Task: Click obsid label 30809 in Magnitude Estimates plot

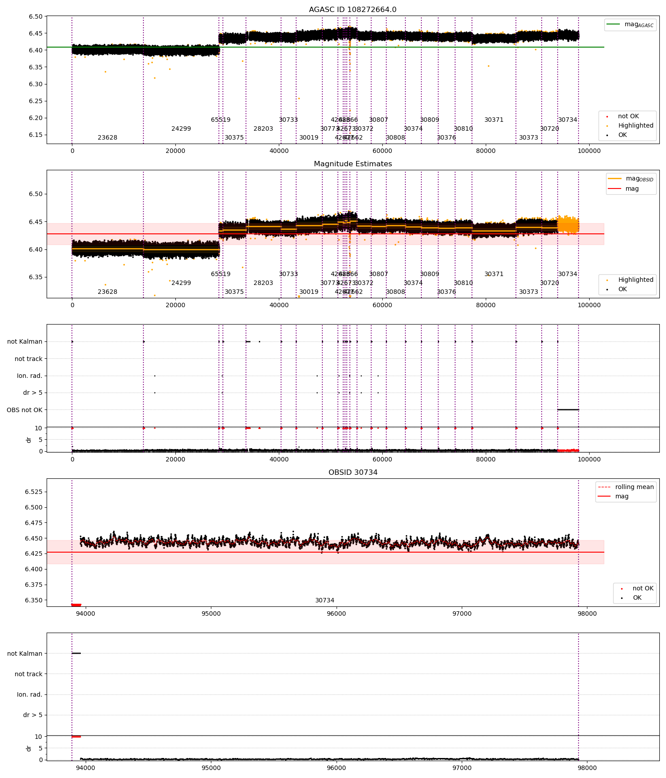Action: (429, 274)
